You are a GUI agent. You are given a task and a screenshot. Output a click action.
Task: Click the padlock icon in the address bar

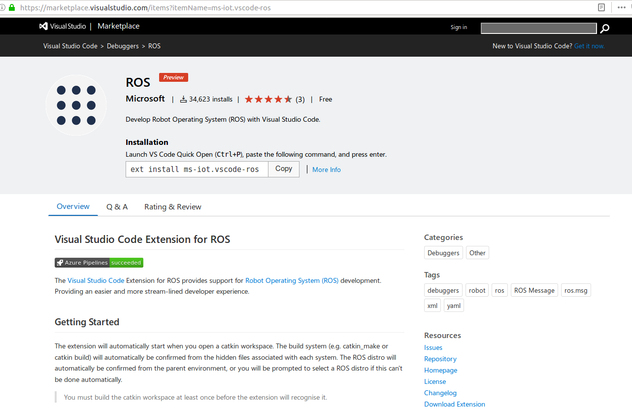coord(11,7)
